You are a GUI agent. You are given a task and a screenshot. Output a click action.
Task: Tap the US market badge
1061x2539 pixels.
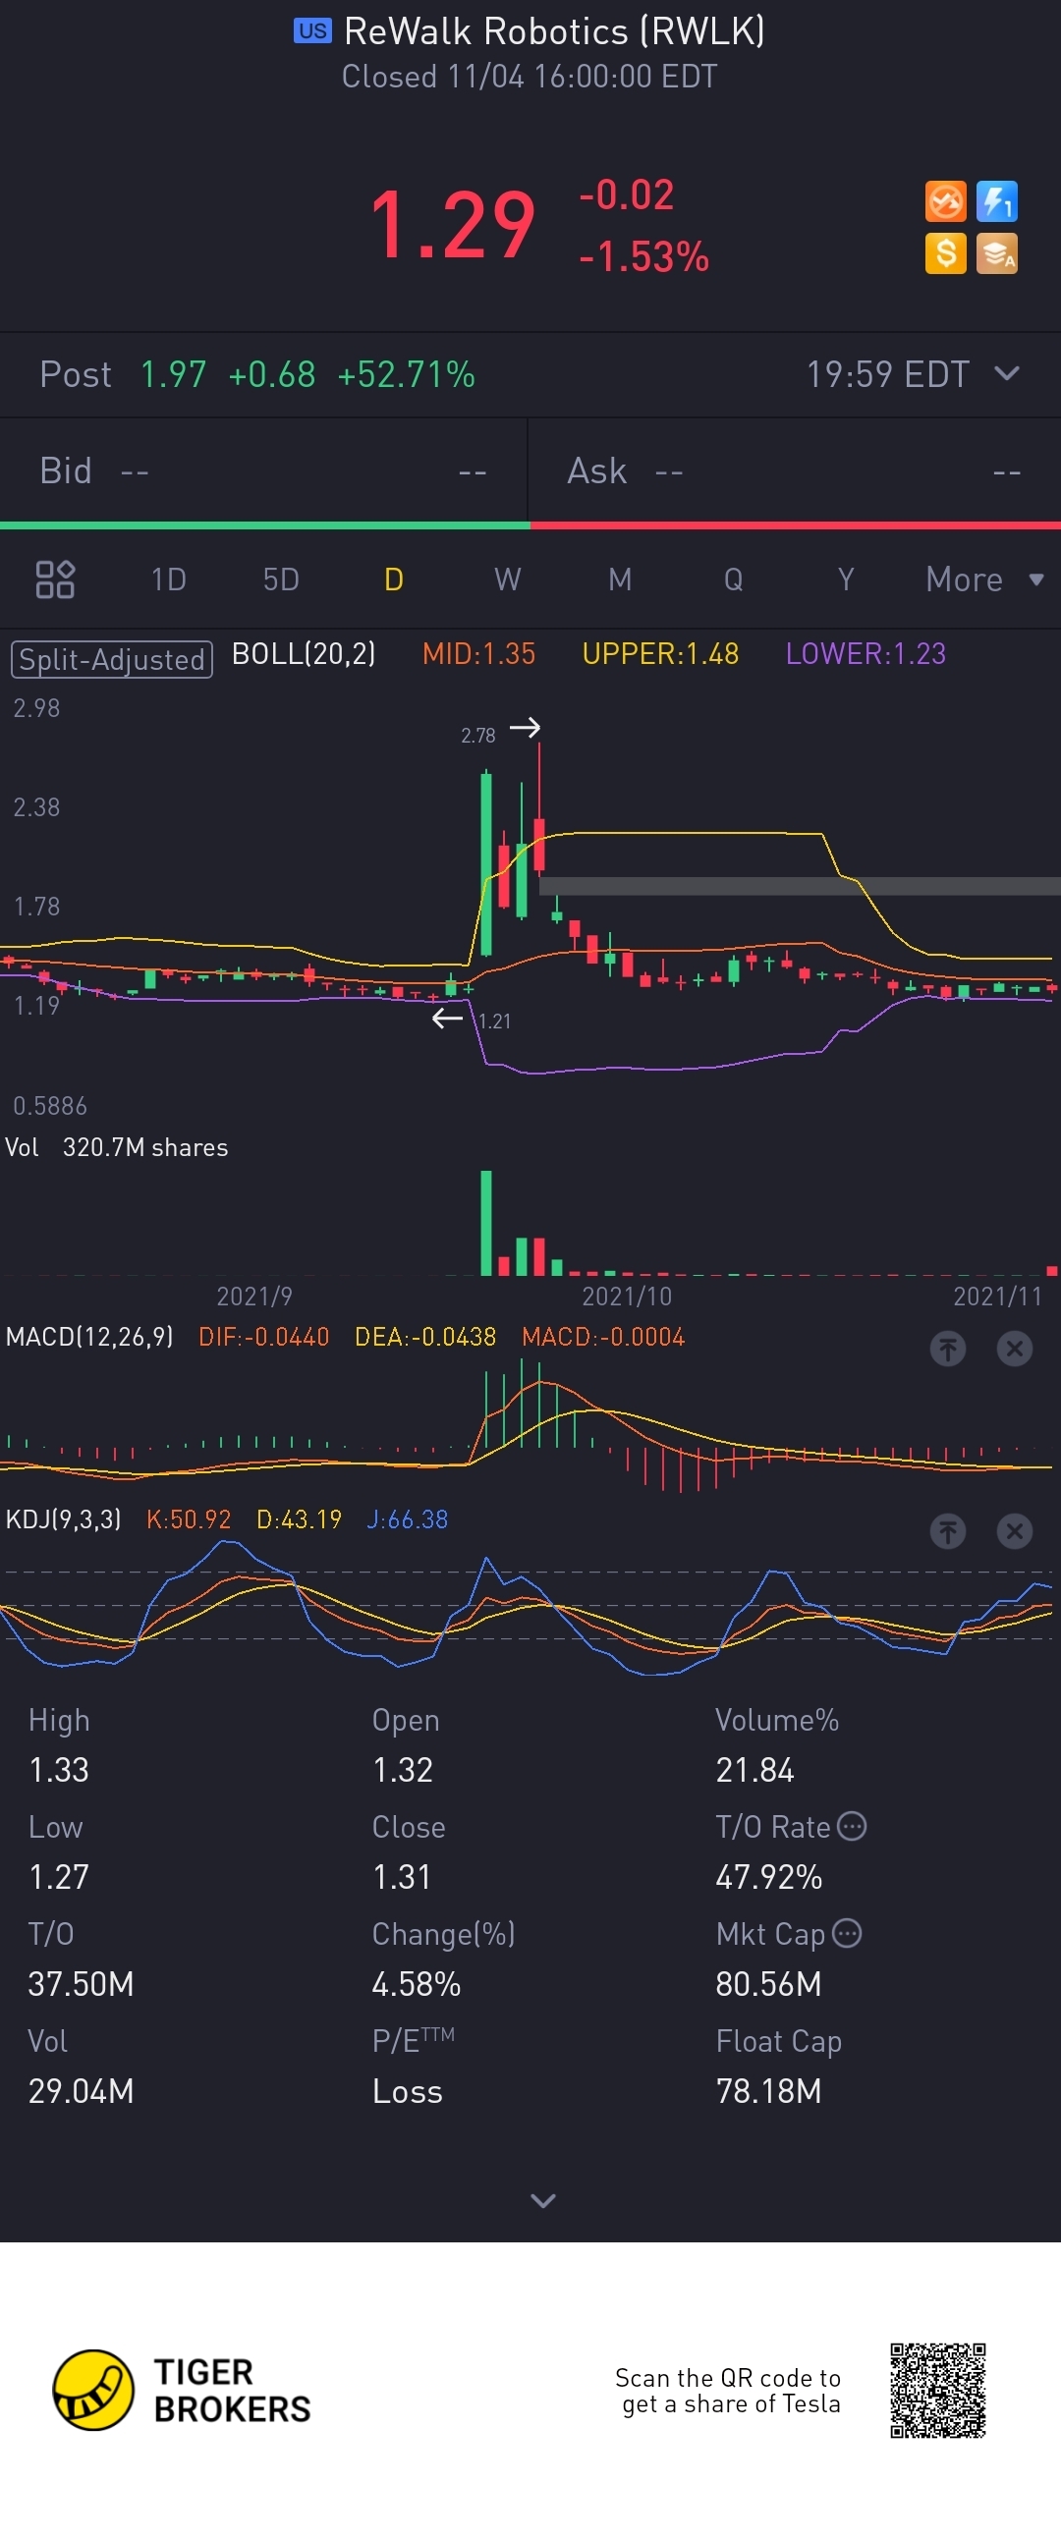(312, 30)
